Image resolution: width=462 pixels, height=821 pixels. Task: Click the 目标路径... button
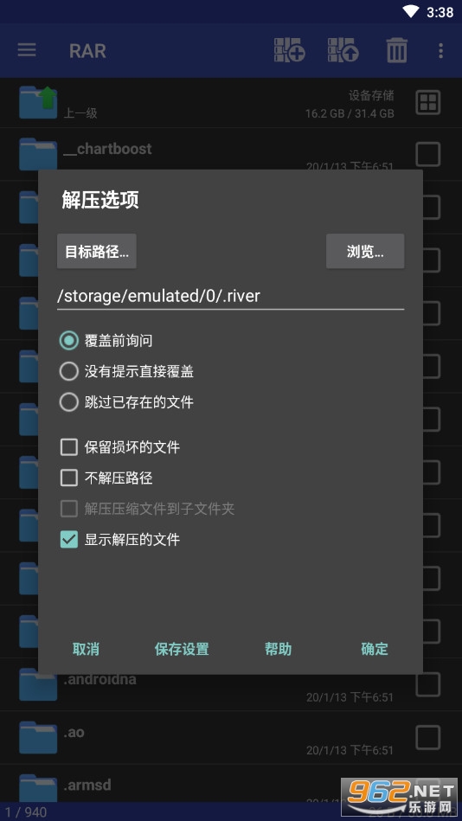tap(97, 252)
